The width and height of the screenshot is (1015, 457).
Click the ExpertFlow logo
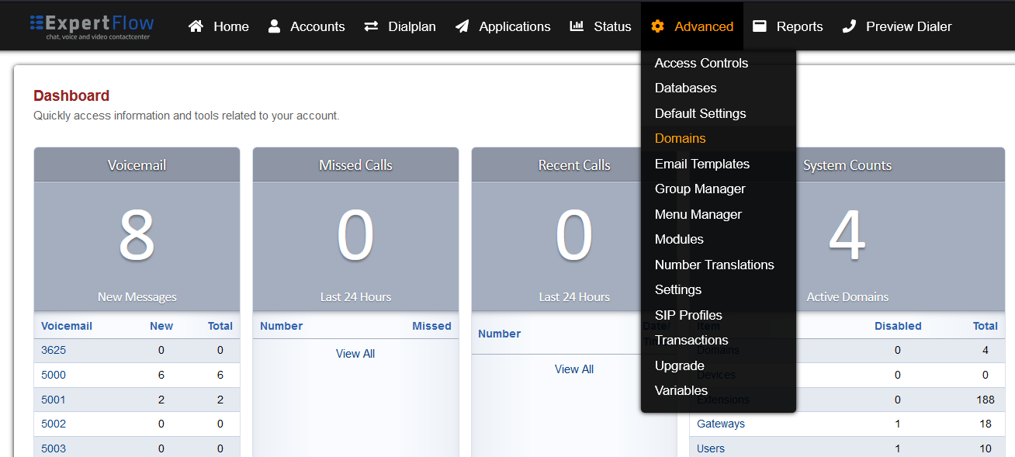92,26
